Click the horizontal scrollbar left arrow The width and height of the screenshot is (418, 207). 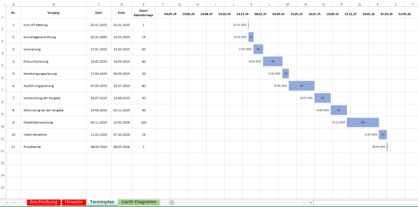point(310,203)
